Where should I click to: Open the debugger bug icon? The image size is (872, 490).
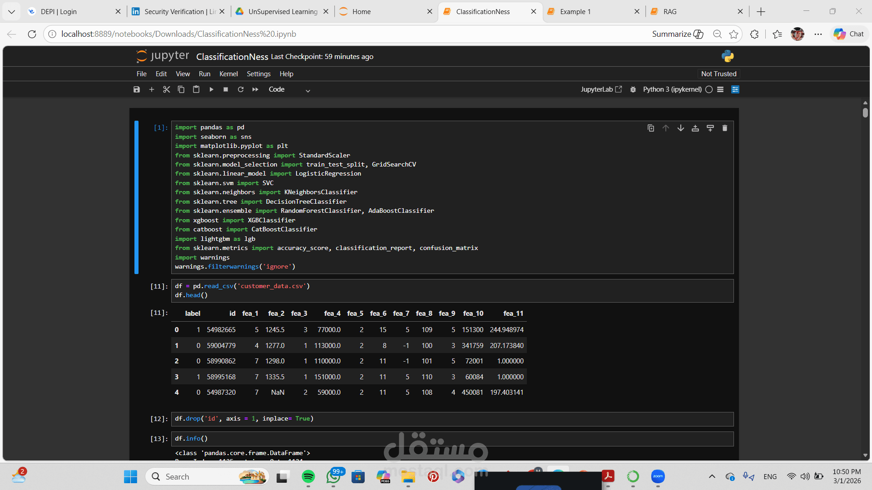(633, 89)
